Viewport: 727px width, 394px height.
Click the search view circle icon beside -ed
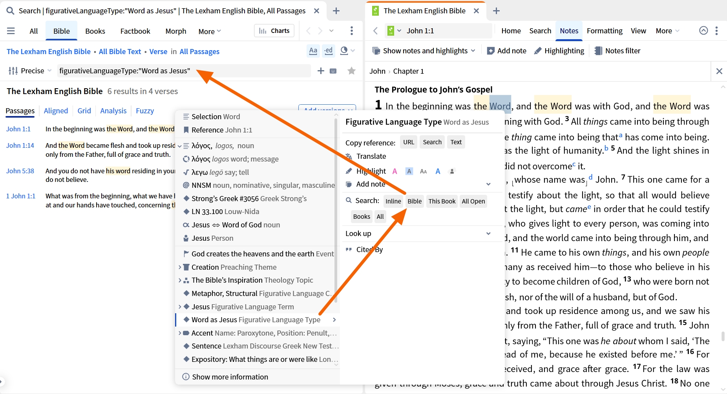point(344,51)
